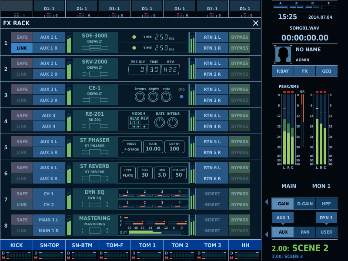Collapse the side panel arrow beside GAIN
348x261 pixels.
[267, 202]
